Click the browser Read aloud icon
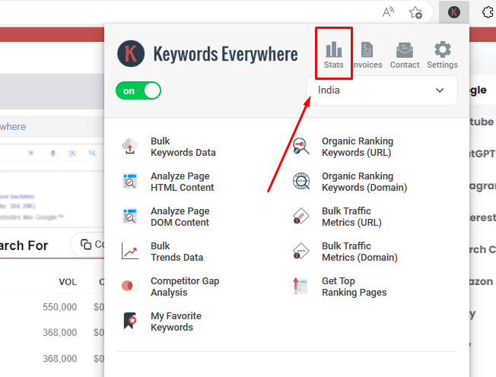The image size is (496, 377). (388, 12)
